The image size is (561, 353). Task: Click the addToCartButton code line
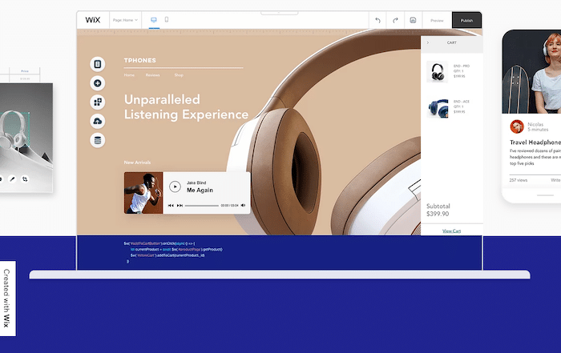tap(159, 243)
